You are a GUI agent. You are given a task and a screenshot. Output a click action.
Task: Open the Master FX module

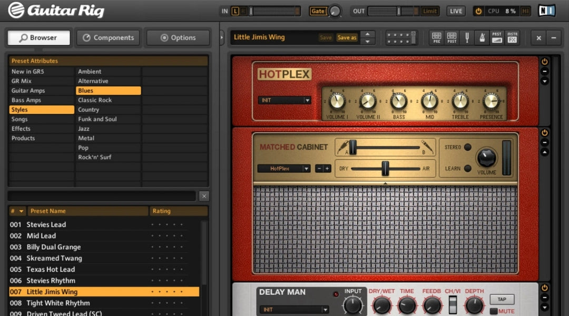point(512,37)
